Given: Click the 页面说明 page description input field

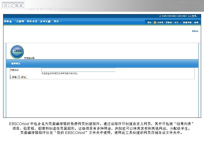Looking at the screenshot, I should click(78, 70).
